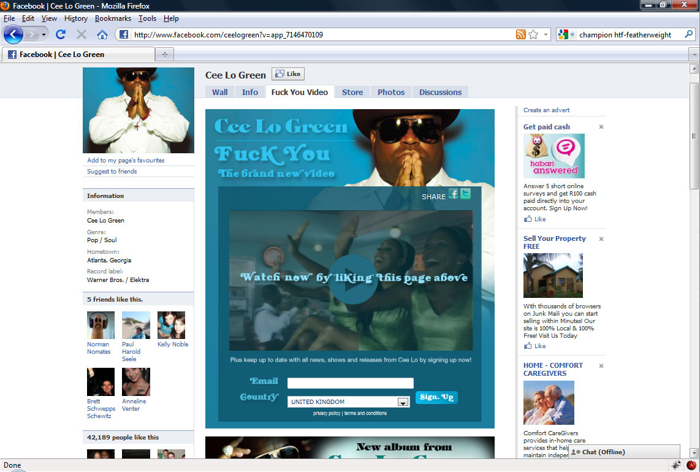Open the recent pages history dropdown arrow
Screen dimensions: 700x472
(x=44, y=34)
